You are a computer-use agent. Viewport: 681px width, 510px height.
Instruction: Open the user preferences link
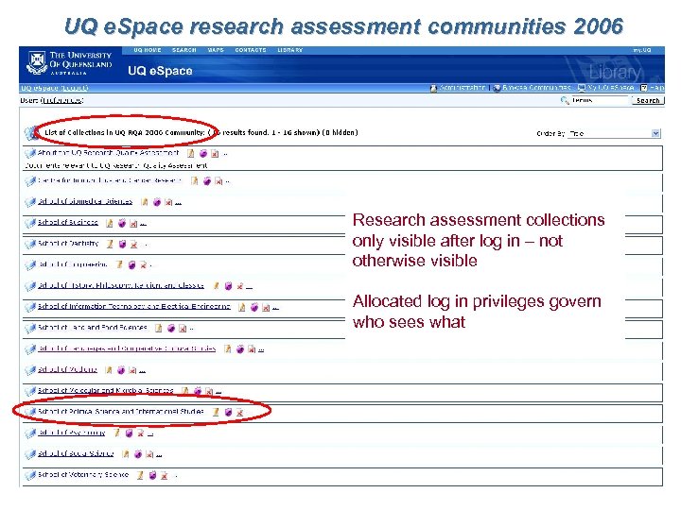click(62, 100)
